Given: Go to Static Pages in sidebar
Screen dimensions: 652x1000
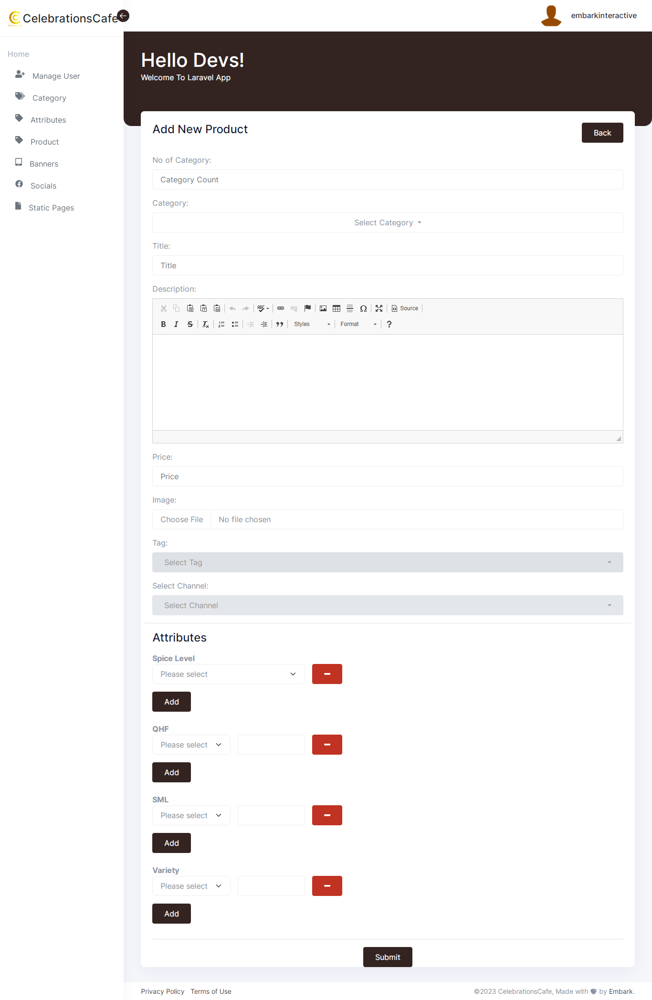Looking at the screenshot, I should pos(51,208).
